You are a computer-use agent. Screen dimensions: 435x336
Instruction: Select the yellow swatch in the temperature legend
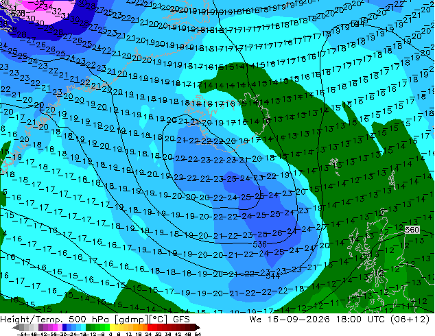[x=112, y=327]
